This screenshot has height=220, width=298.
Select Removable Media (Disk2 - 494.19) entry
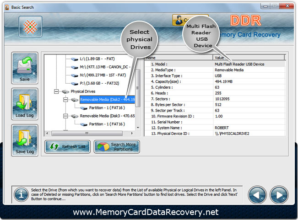point(107,100)
